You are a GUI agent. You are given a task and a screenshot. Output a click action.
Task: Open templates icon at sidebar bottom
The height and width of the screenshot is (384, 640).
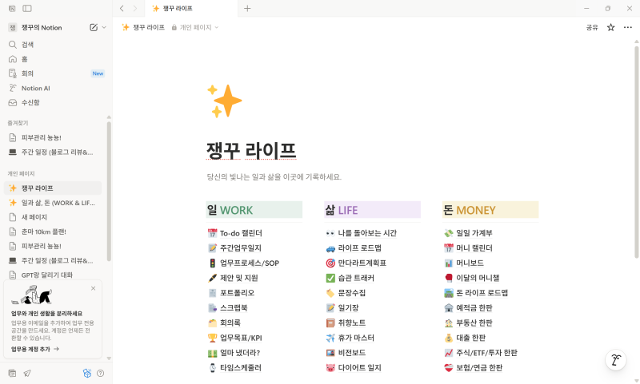coord(12,373)
